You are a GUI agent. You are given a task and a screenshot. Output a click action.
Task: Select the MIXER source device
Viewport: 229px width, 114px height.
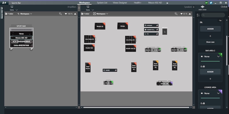pos(110,70)
